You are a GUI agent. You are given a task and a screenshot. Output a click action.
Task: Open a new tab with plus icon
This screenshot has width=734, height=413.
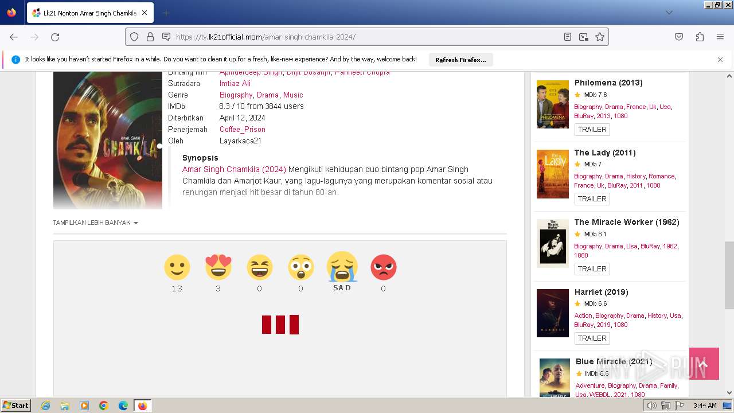166,13
